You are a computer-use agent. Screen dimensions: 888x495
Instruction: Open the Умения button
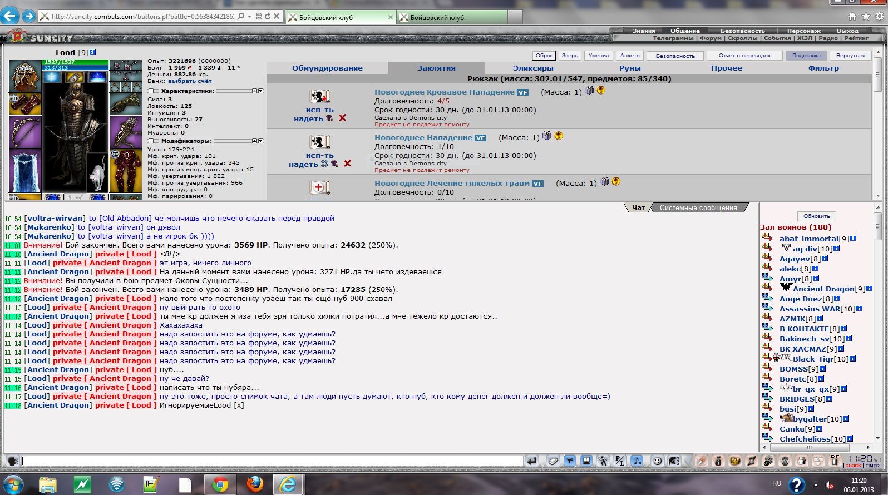point(599,56)
